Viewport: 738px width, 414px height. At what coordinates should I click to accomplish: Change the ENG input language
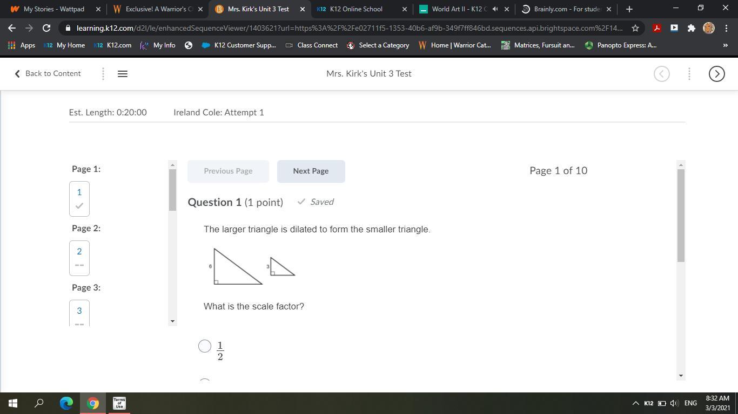(690, 403)
